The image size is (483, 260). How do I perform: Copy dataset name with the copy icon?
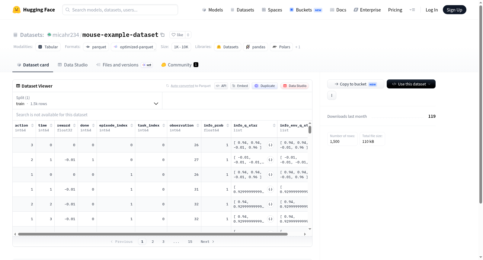click(x=162, y=35)
